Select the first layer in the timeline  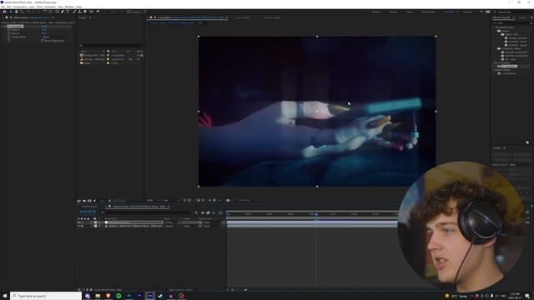[135, 222]
